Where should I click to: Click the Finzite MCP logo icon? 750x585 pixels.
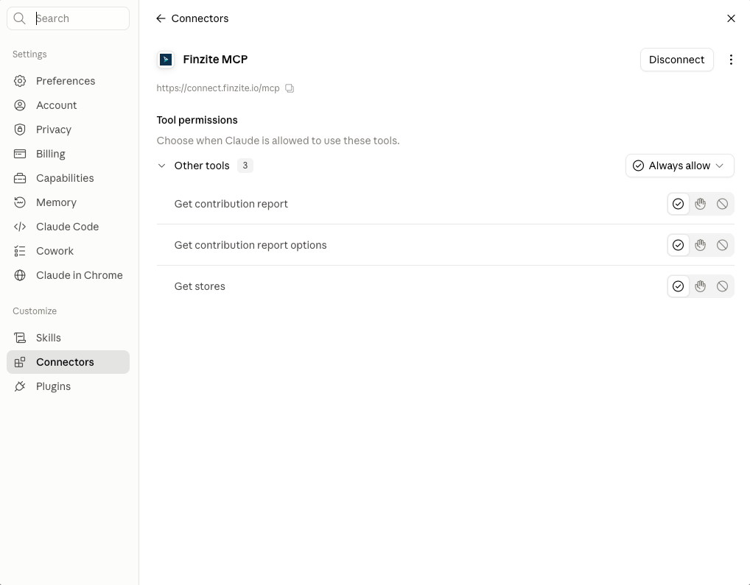[x=166, y=60]
